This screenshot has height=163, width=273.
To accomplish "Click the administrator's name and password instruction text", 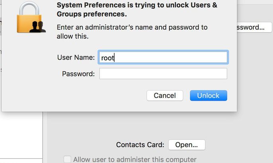I will tap(132, 32).
